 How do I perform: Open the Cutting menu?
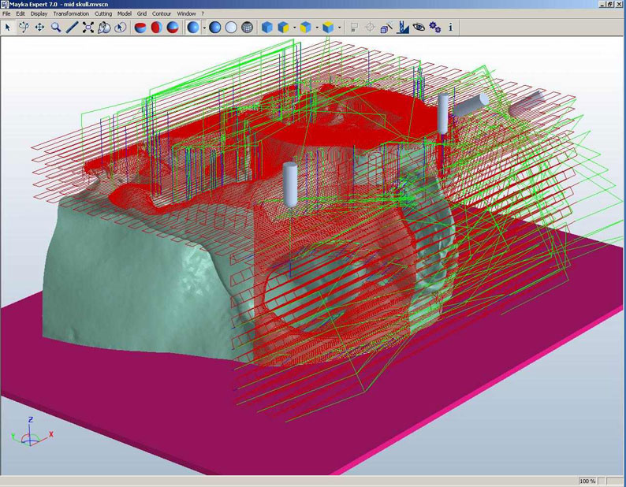click(103, 13)
